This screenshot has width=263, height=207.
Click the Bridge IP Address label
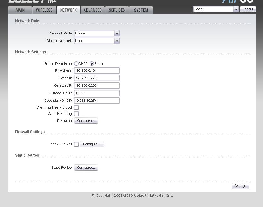(58, 64)
